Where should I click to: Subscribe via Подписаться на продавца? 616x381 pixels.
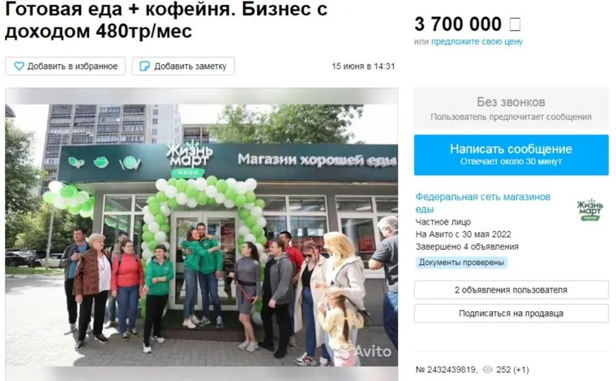[511, 314]
